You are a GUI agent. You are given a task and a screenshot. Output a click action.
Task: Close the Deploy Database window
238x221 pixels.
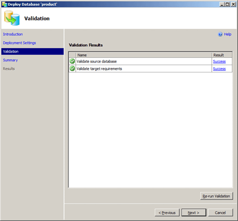click(x=233, y=4)
